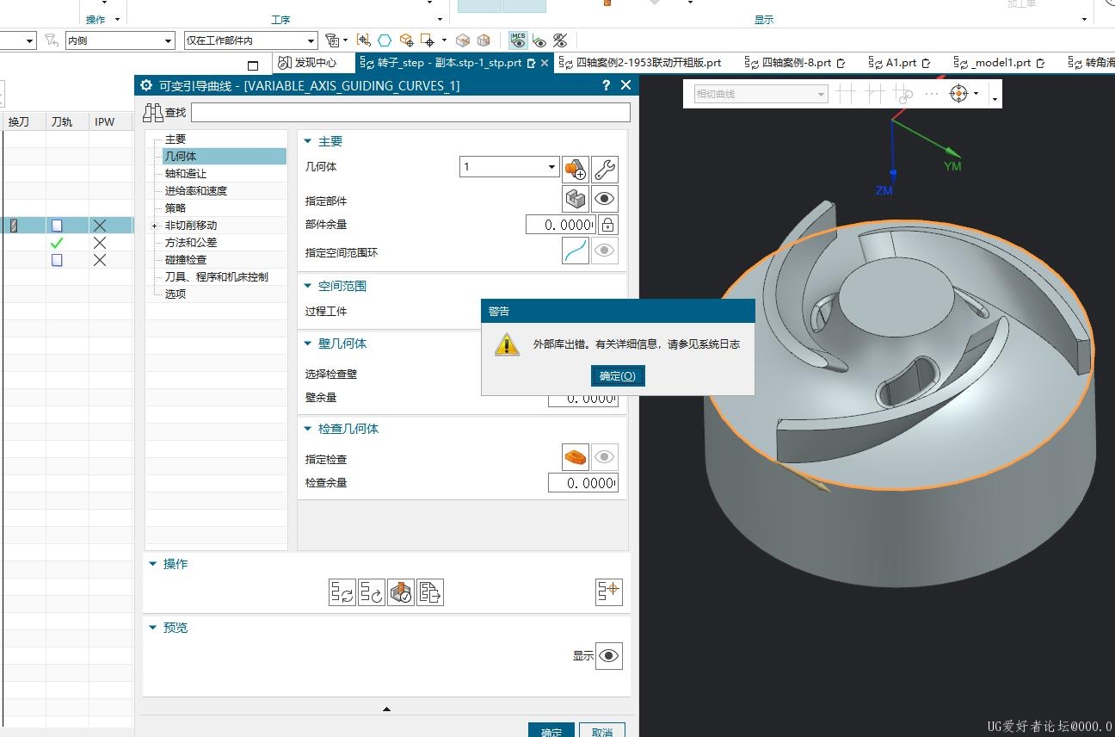Screen dimensions: 1115x737
Task: Collapse the 壁几何体 section
Action: tap(309, 344)
